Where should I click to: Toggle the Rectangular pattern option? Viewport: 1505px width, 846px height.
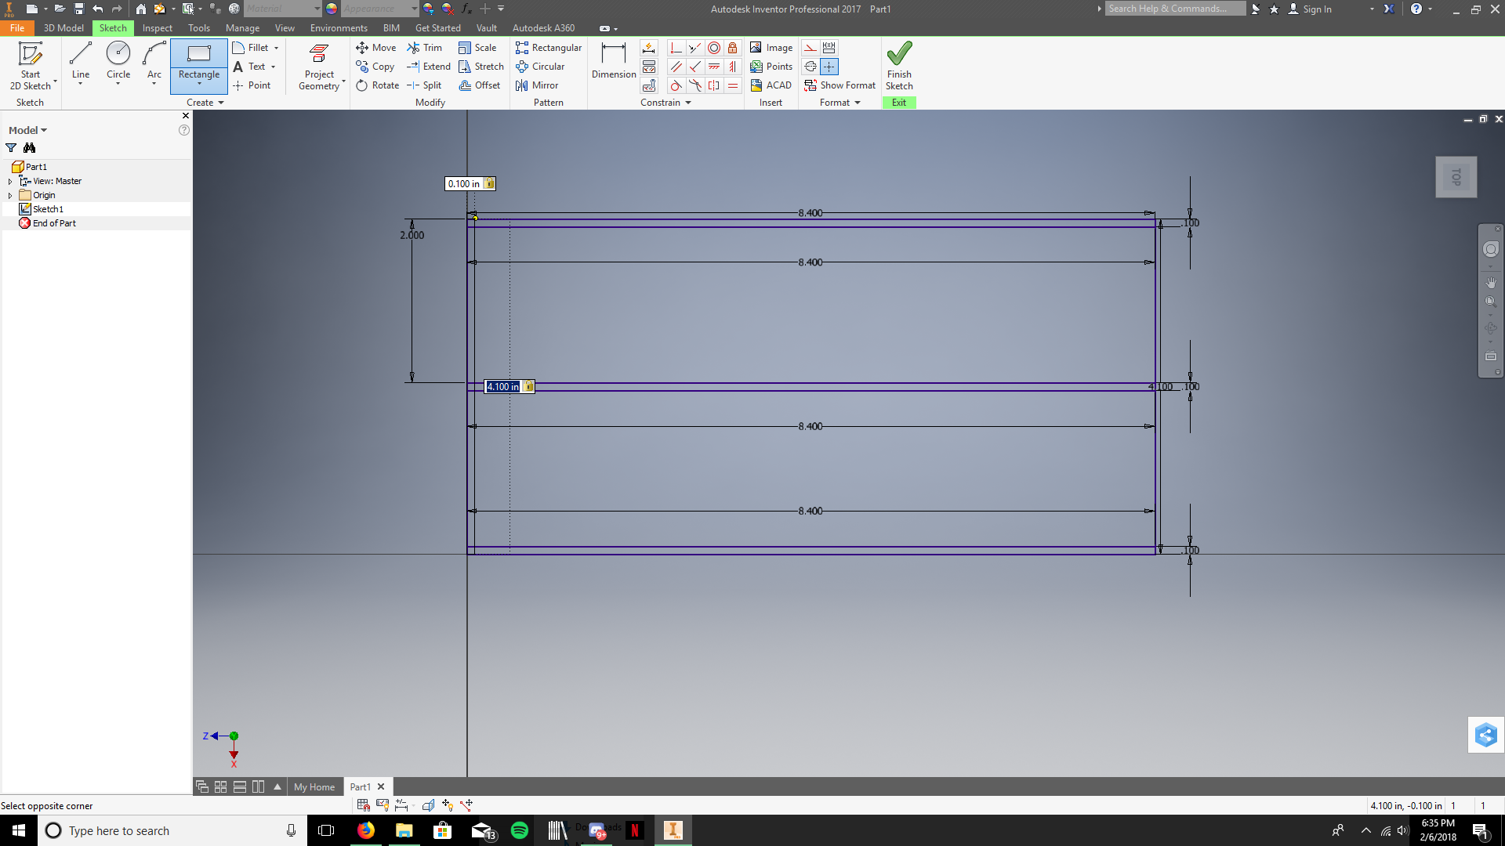(x=548, y=48)
